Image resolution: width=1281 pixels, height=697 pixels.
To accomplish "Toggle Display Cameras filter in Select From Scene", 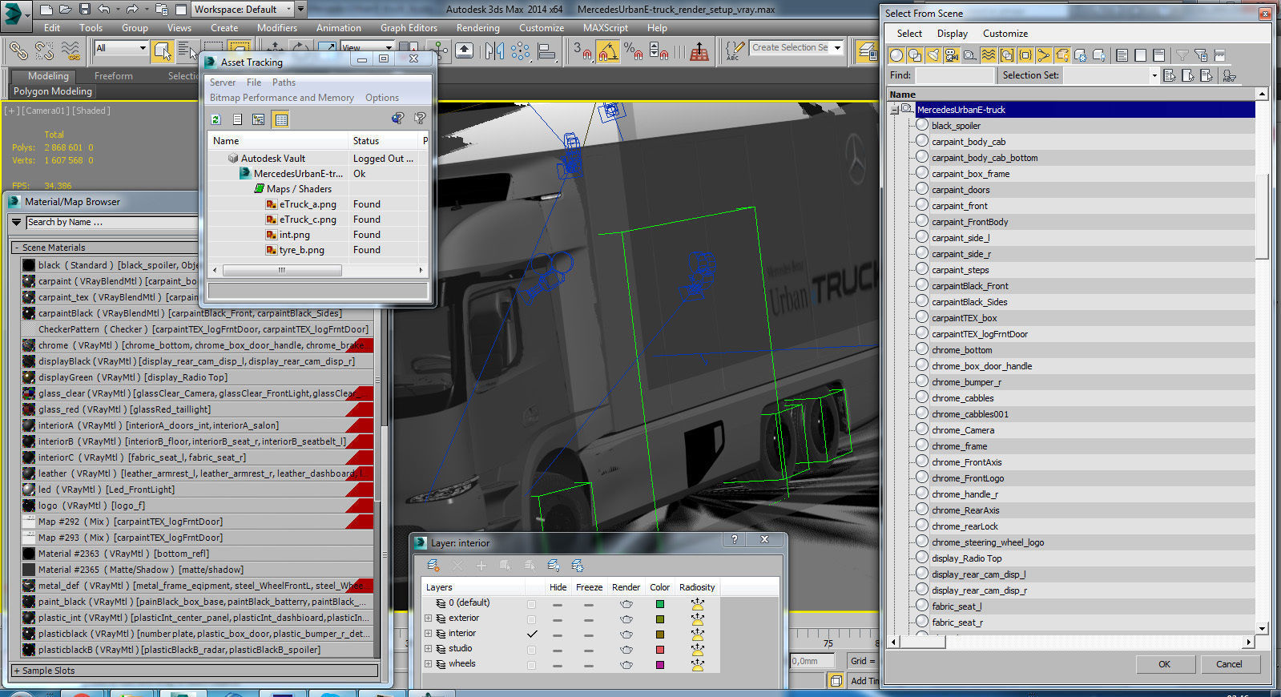I will 952,55.
